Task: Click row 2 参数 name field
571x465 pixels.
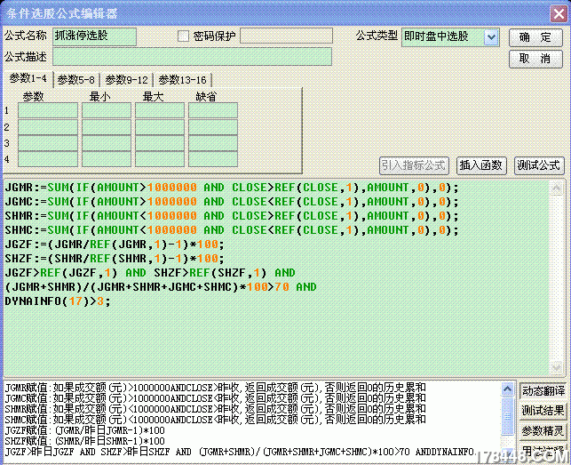Action: point(48,127)
